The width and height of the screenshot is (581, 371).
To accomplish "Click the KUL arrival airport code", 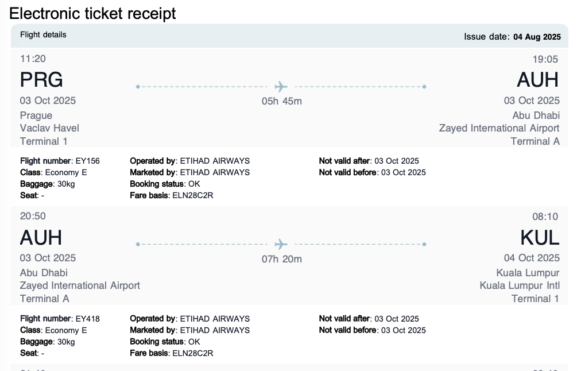I will [540, 237].
